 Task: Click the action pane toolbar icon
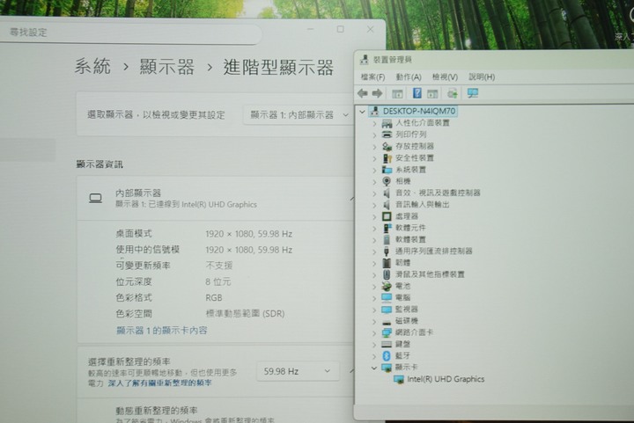[432, 93]
